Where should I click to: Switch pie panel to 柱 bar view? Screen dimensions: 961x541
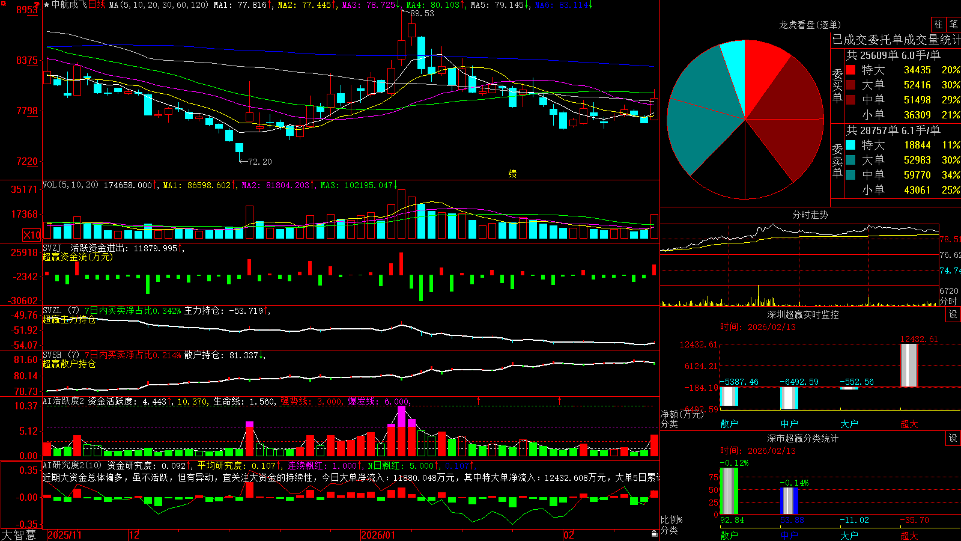coord(938,25)
